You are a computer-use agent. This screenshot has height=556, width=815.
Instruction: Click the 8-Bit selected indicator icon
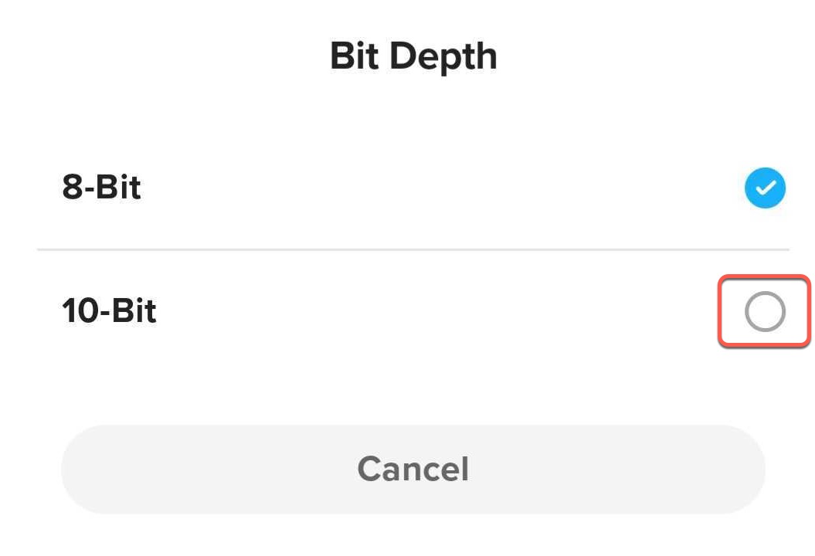coord(765,187)
